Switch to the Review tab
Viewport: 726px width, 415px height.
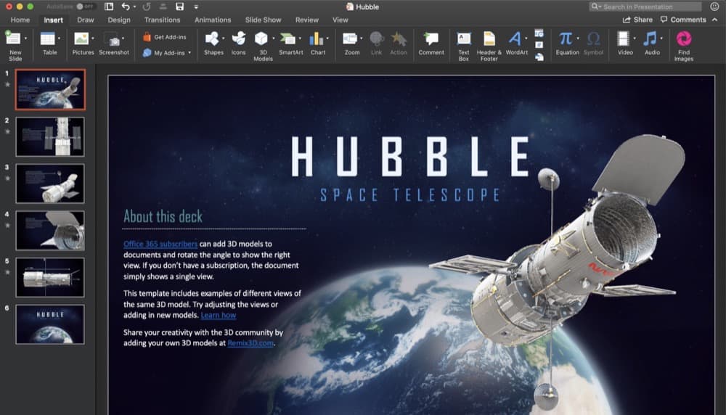pos(307,20)
